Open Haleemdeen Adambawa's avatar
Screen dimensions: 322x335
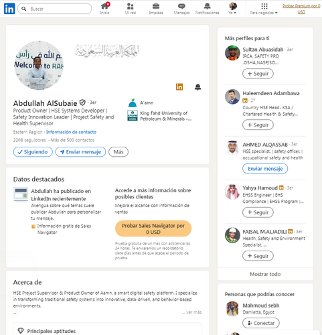click(x=232, y=96)
